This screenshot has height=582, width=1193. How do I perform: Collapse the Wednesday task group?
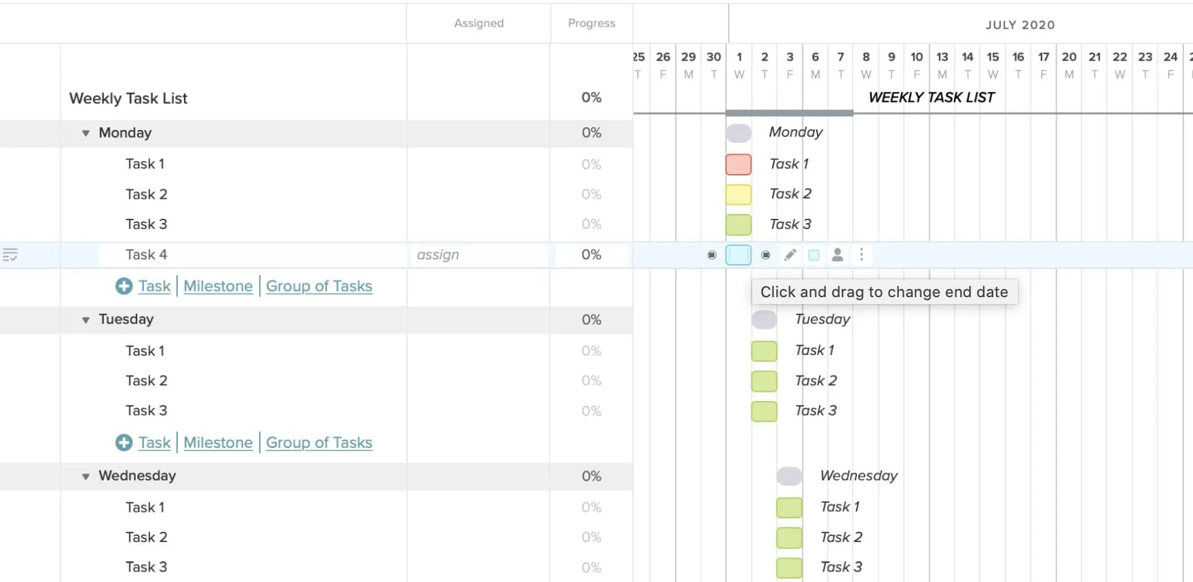(x=86, y=476)
